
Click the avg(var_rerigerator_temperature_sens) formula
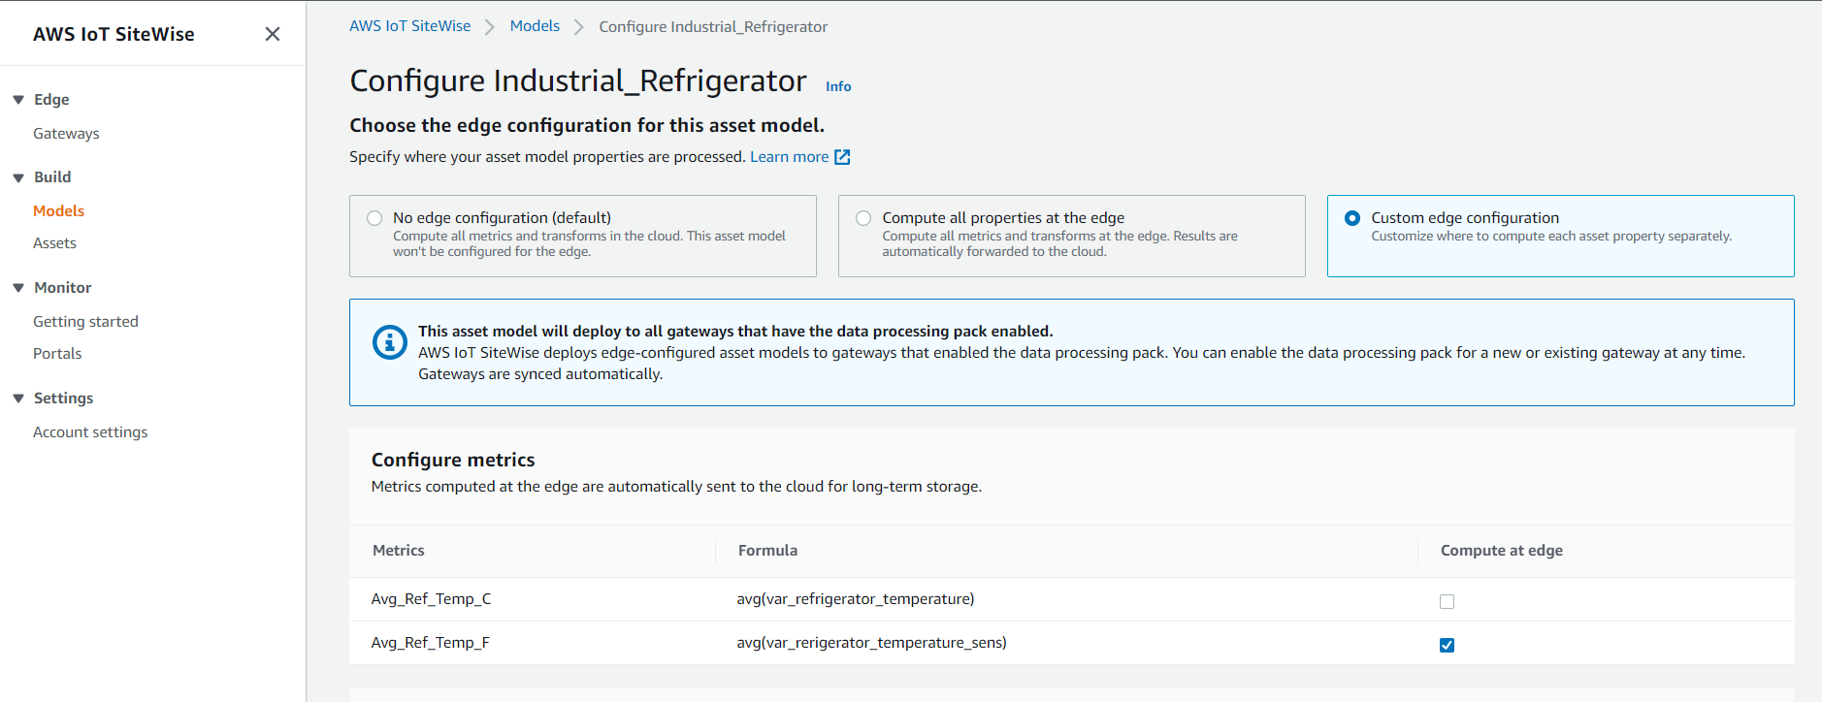coord(871,643)
